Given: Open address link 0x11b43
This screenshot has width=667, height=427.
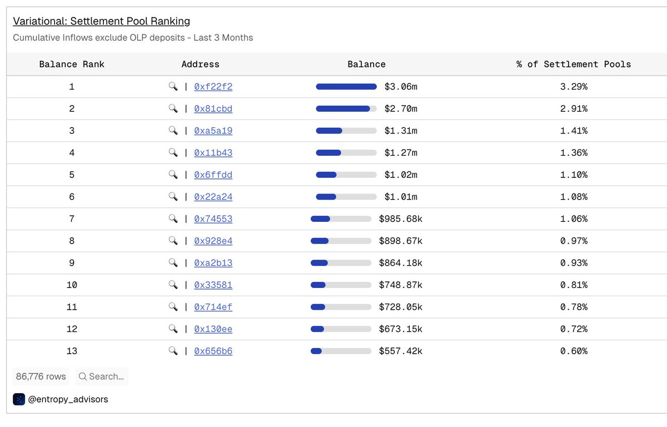Looking at the screenshot, I should 213,153.
